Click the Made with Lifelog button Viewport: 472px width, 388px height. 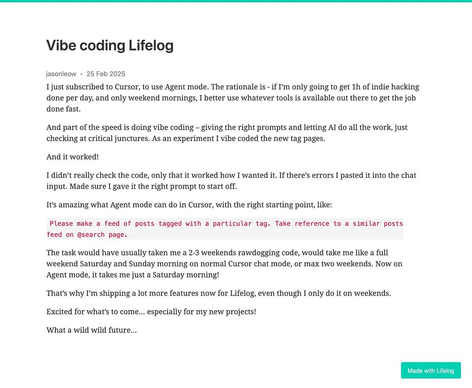(x=430, y=370)
